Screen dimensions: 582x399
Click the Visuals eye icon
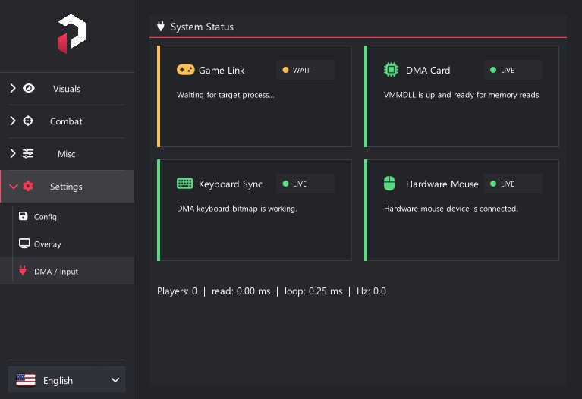29,88
